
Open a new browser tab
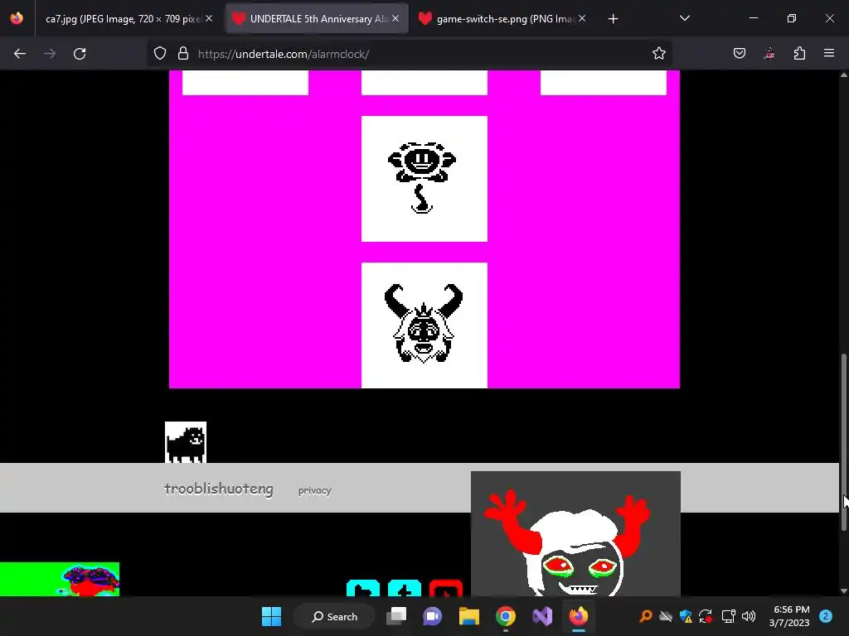coord(613,19)
